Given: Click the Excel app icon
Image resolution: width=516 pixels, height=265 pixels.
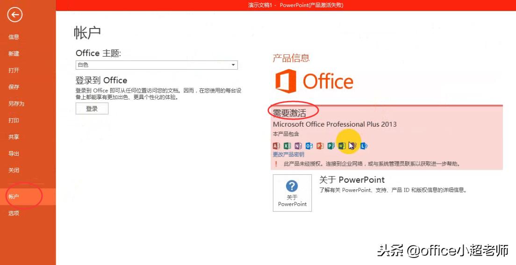Looking at the screenshot, I should coord(287,145).
